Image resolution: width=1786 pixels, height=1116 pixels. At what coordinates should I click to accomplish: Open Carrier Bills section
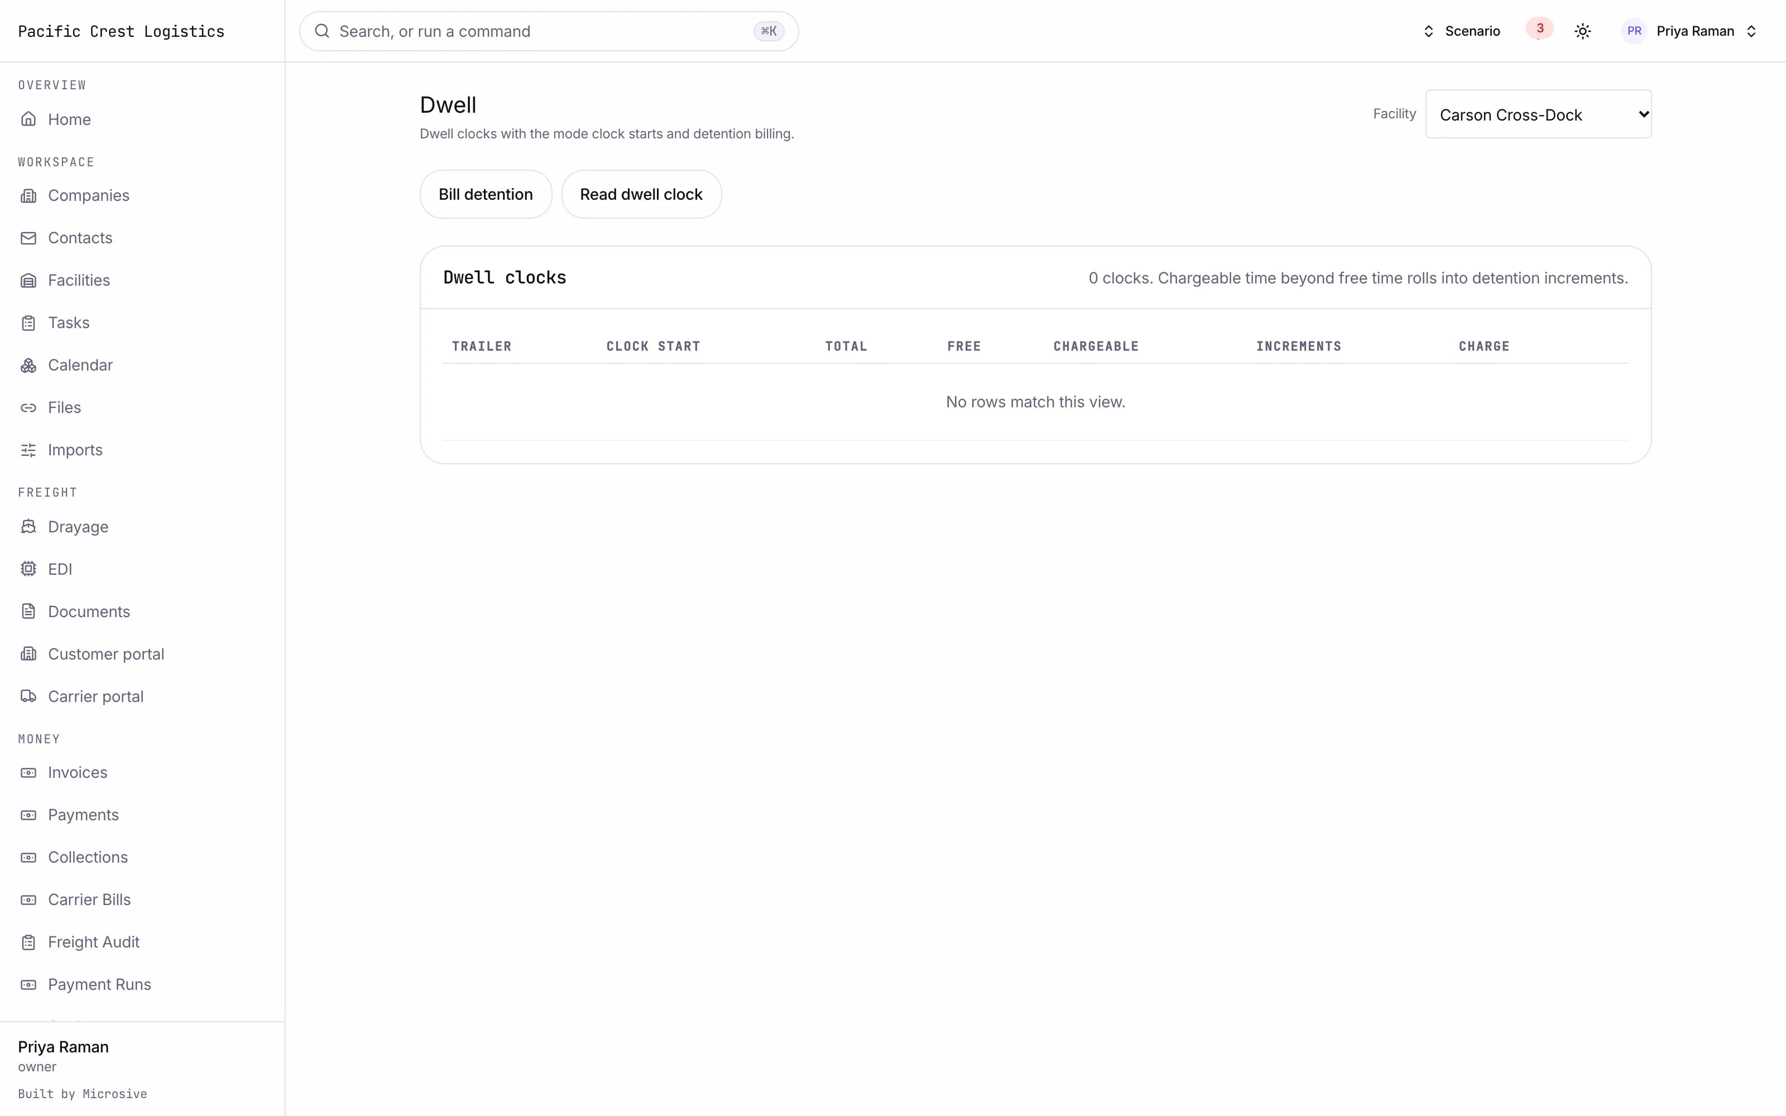(89, 899)
